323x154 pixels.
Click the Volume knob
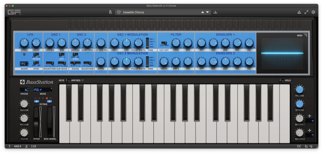(299, 90)
